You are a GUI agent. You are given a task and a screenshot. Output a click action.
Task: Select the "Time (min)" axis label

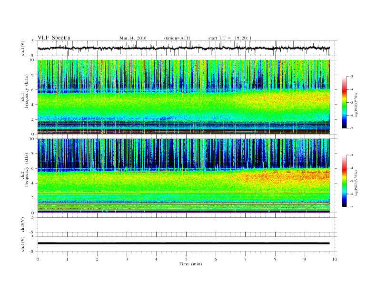coord(190,264)
